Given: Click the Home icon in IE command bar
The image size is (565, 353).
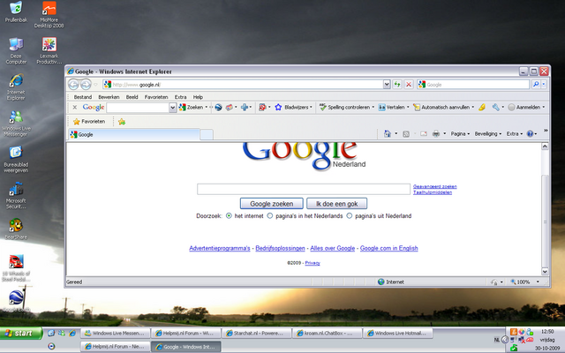Looking at the screenshot, I should [x=388, y=134].
